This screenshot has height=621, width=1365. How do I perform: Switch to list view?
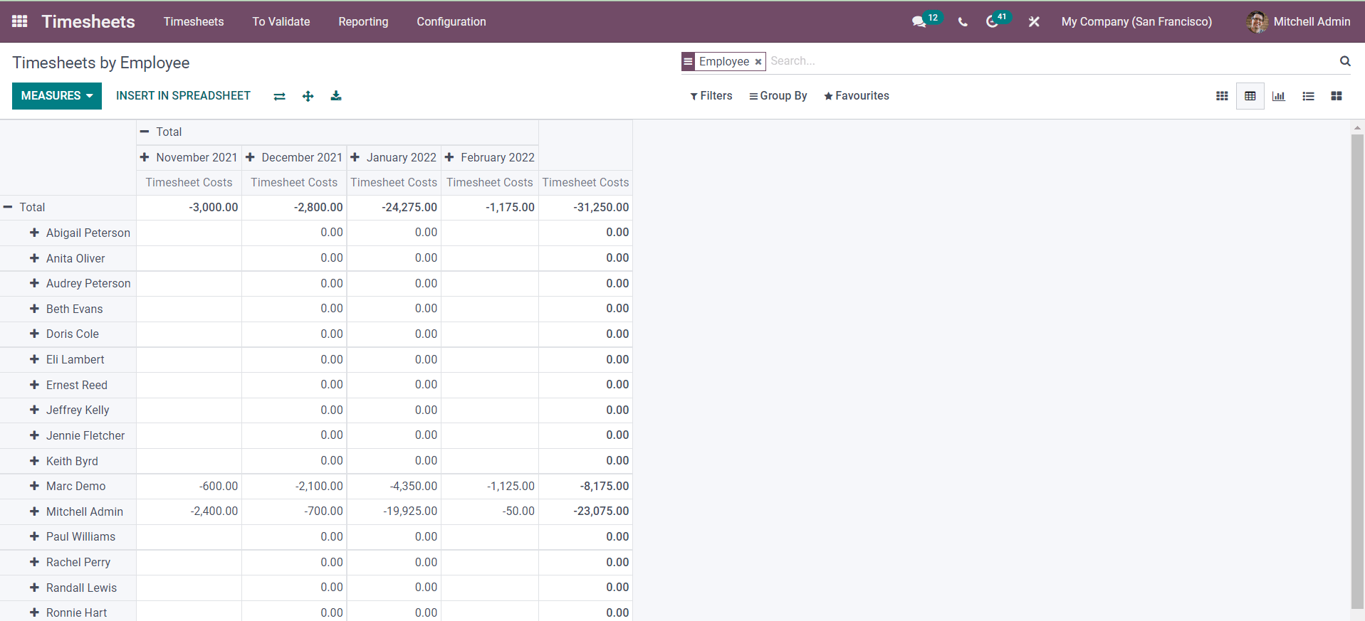coord(1308,96)
